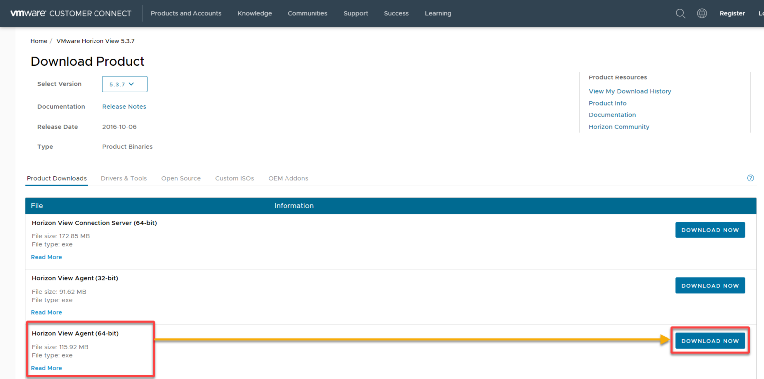Switch to the Drivers & Tools tab

pos(123,178)
